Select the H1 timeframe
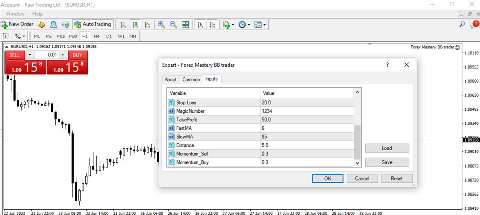The height and width of the screenshot is (215, 480). coord(85,36)
